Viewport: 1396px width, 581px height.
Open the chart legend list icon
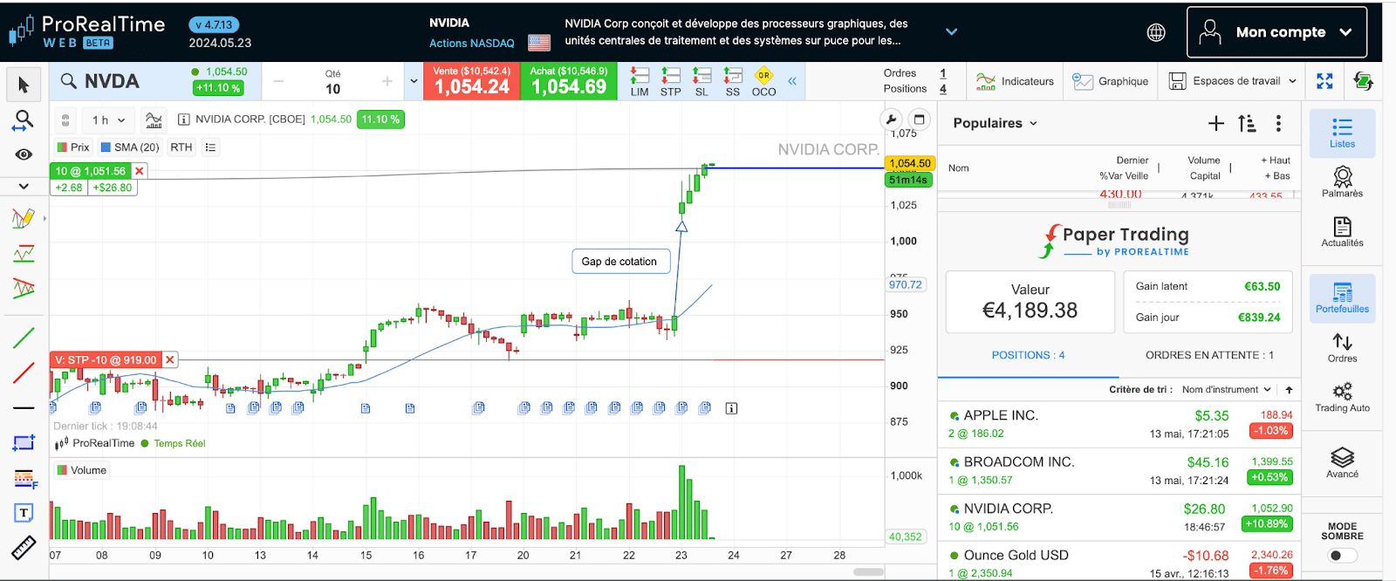point(210,147)
